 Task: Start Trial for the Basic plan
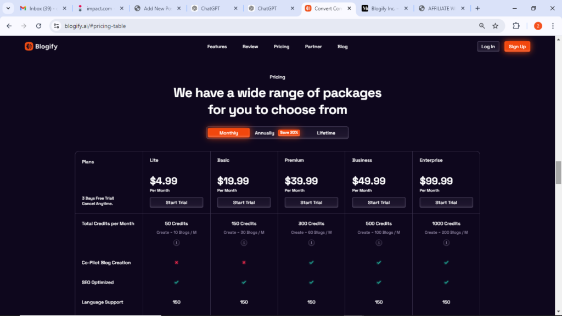point(244,202)
